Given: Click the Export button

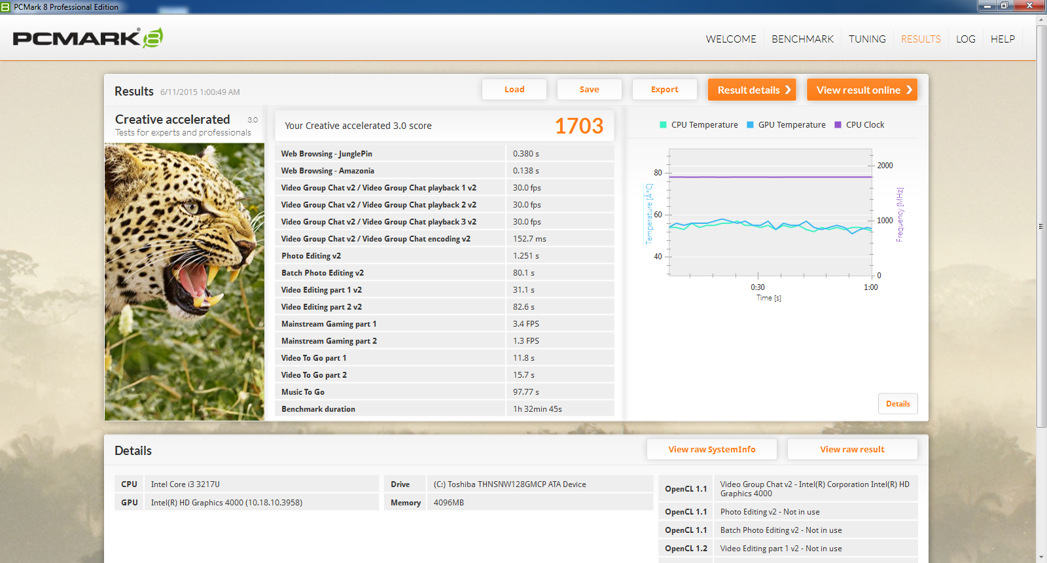Looking at the screenshot, I should click(x=664, y=90).
